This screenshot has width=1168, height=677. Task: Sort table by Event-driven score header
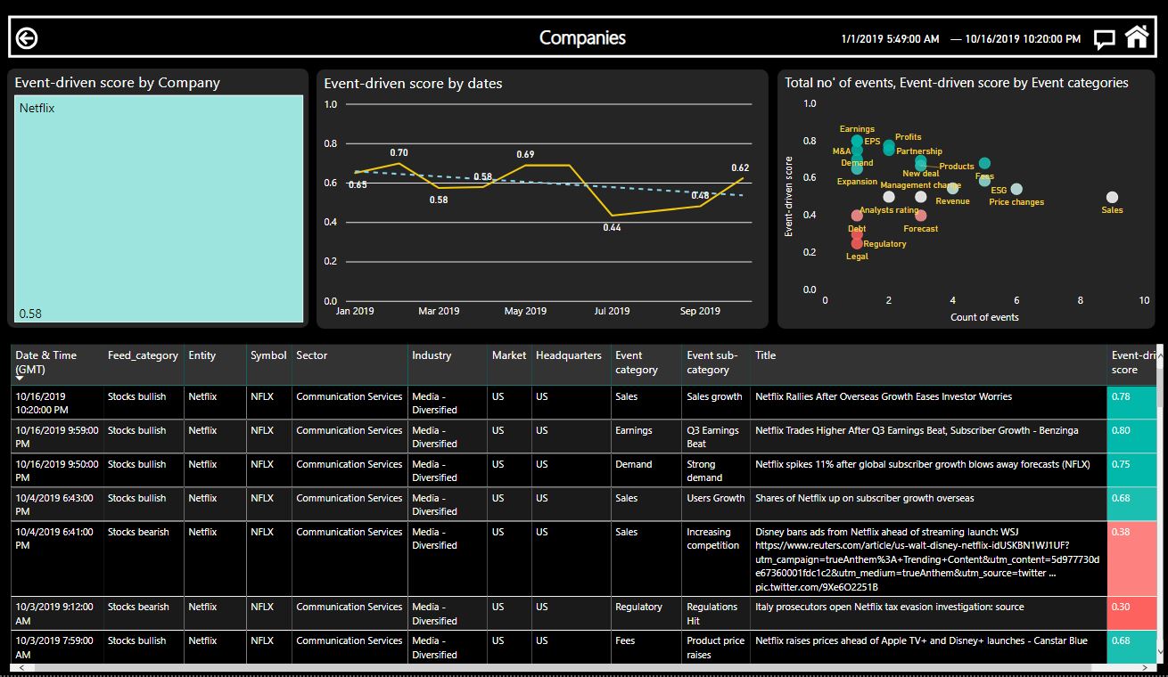[x=1132, y=363]
